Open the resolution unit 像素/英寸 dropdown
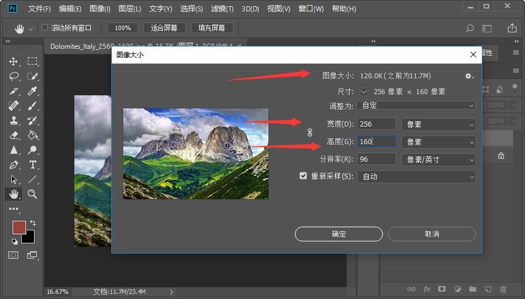The width and height of the screenshot is (525, 299). tap(438, 159)
